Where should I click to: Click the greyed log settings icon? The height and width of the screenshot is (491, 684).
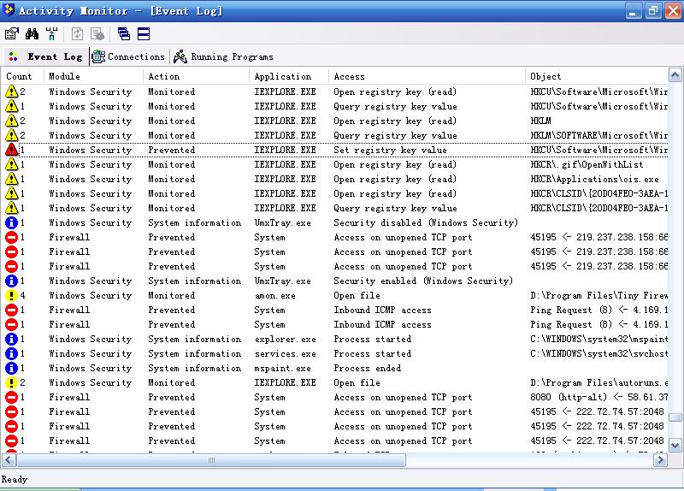[97, 33]
